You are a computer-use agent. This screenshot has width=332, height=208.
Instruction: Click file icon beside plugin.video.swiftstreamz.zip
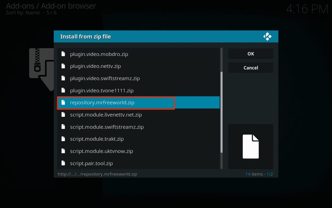click(x=63, y=78)
